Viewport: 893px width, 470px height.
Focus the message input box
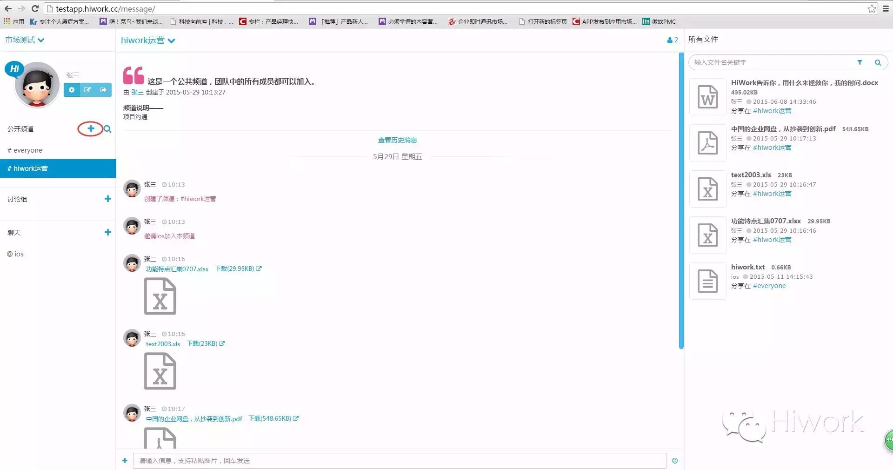pyautogui.click(x=400, y=461)
